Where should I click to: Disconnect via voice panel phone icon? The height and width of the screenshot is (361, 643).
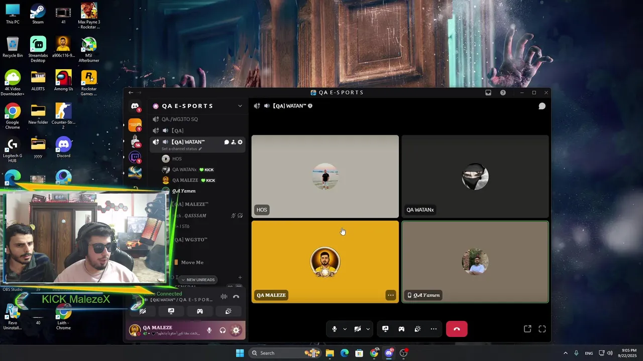click(x=236, y=296)
